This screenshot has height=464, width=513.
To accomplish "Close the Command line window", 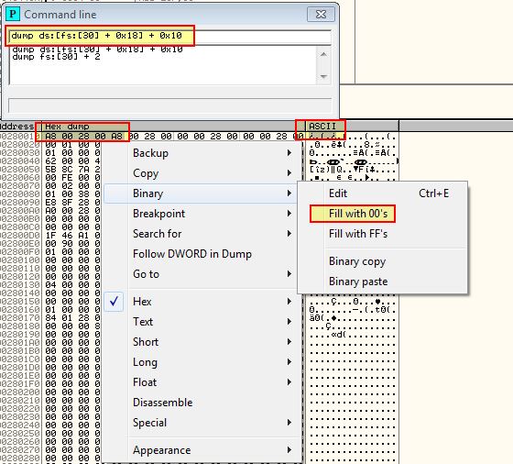I will click(x=321, y=15).
